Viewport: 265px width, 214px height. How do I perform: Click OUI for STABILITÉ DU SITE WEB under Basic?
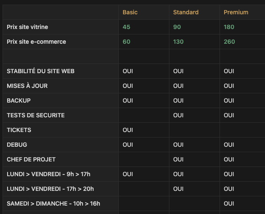point(128,71)
